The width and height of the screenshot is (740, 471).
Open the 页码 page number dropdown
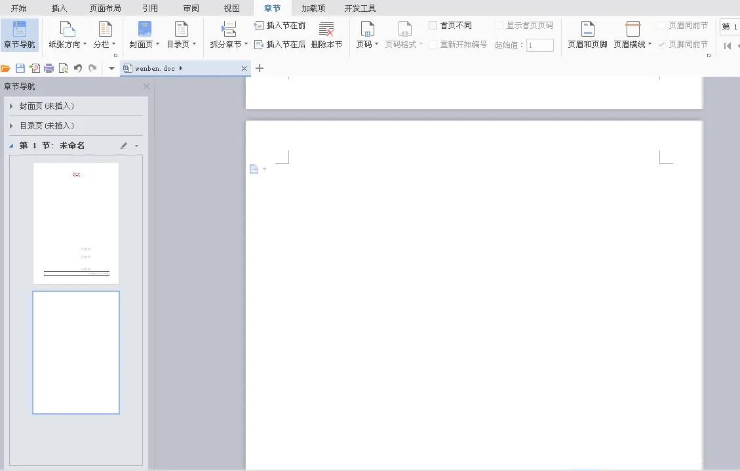(367, 35)
